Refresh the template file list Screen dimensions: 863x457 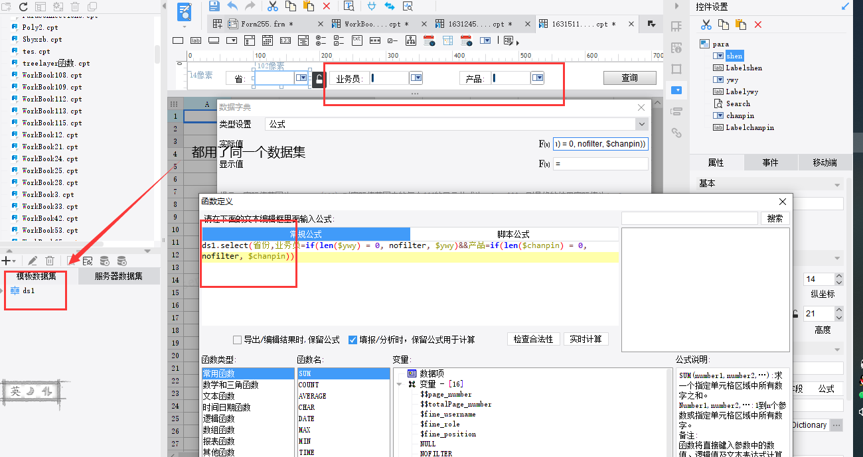click(23, 6)
